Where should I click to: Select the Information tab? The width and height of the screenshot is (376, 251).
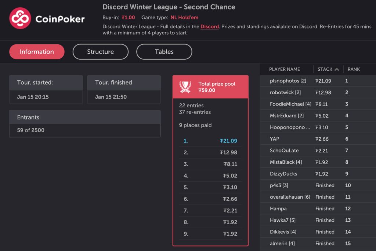tap(36, 52)
